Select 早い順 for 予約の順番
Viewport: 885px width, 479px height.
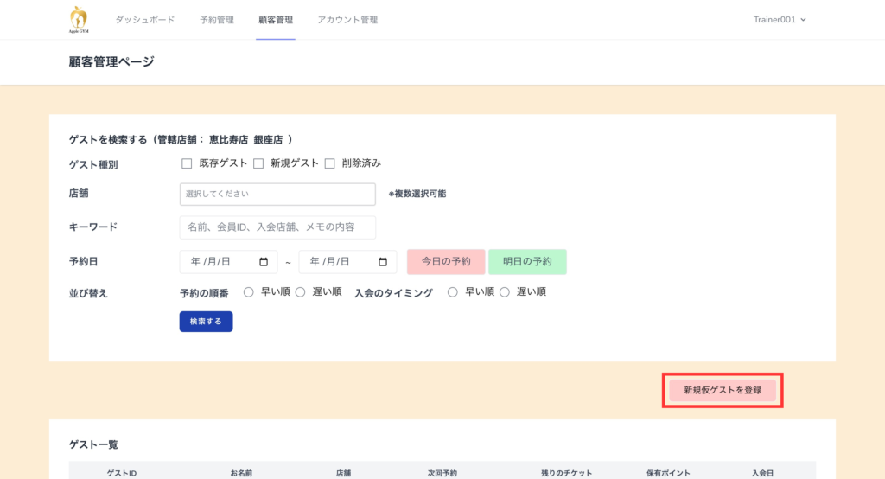[x=248, y=292]
